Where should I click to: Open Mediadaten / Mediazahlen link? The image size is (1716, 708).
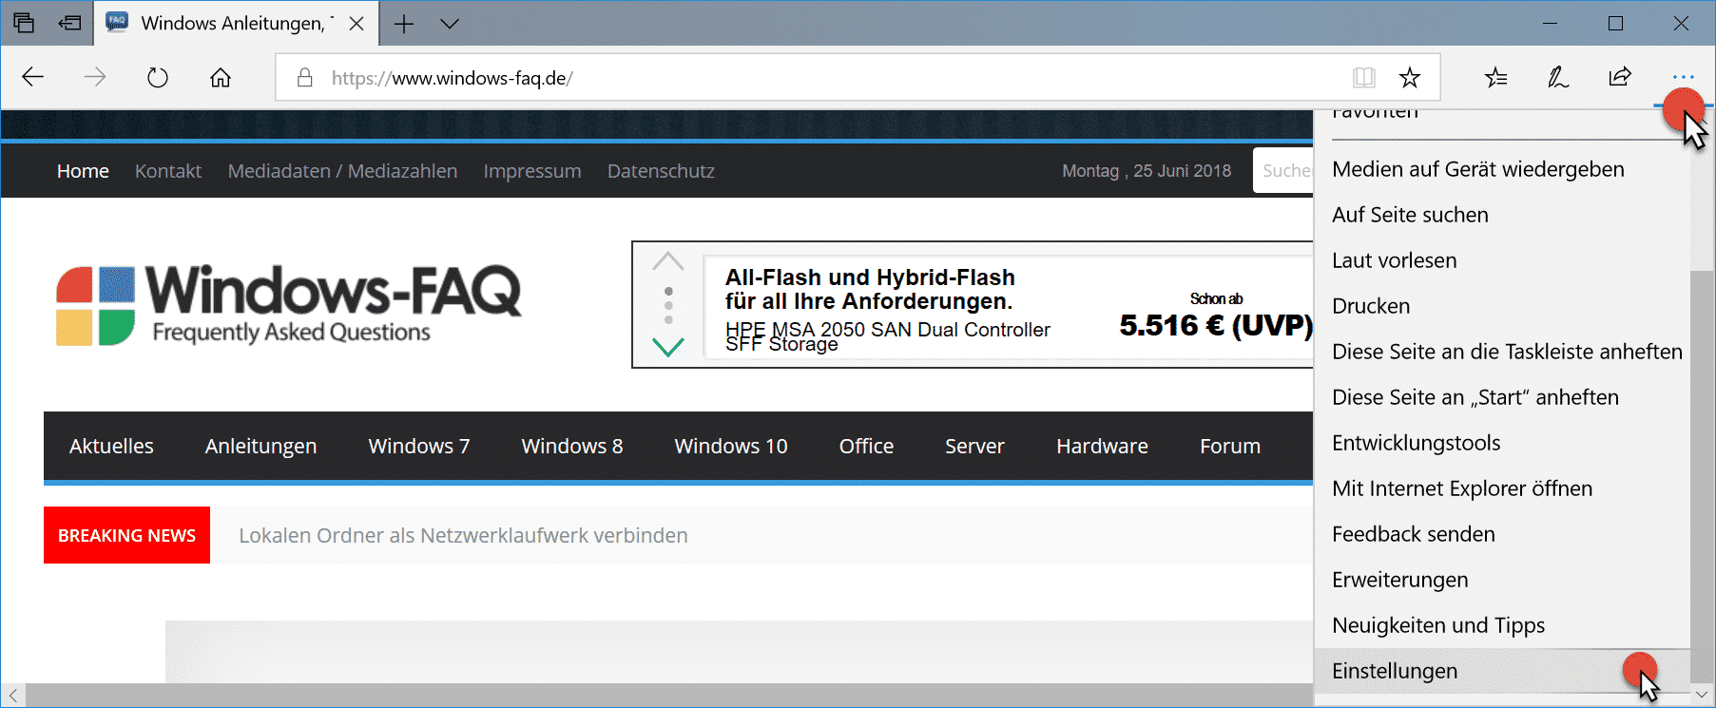pyautogui.click(x=342, y=171)
